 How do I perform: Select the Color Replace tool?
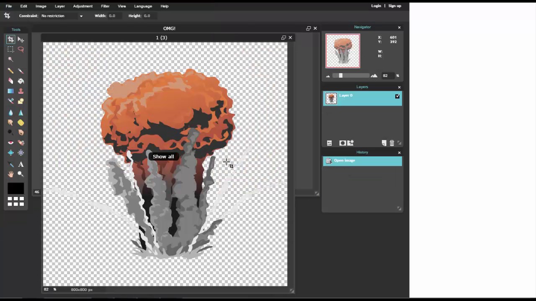coord(10,101)
